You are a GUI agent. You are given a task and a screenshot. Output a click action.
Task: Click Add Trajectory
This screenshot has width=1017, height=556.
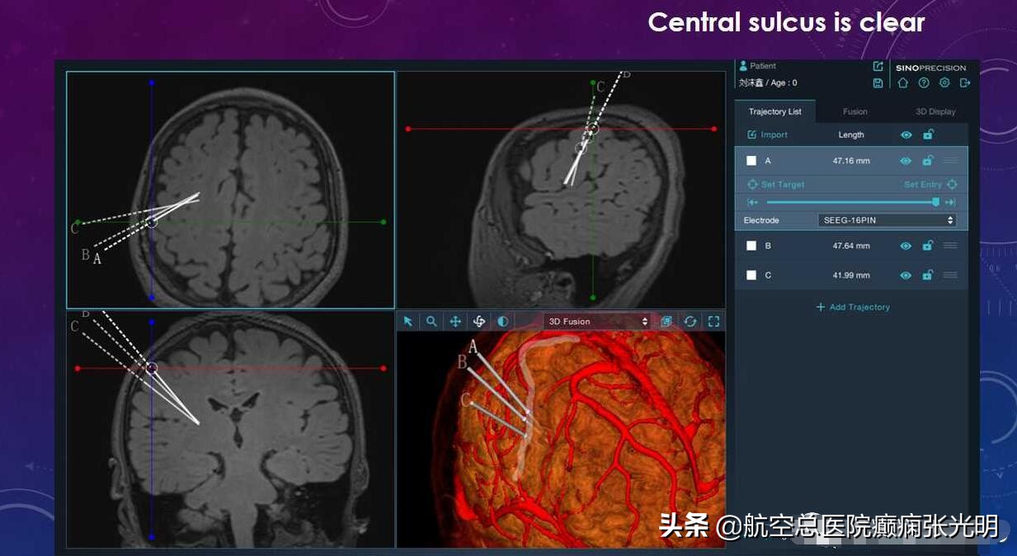(x=852, y=307)
